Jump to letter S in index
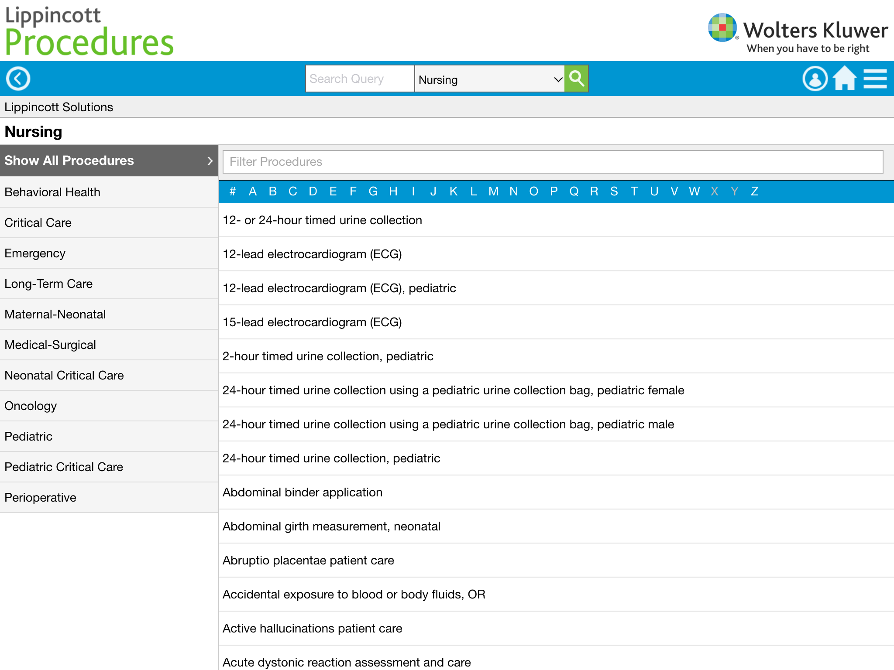Screen dimensions: 894x670 (614, 191)
